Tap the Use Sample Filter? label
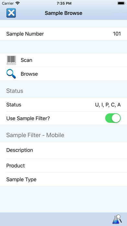Image resolution: width=127 pixels, height=226 pixels. [x=28, y=119]
